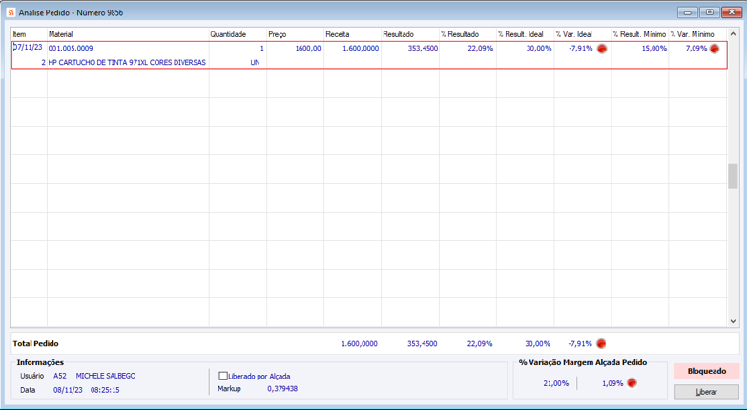Click the Markup value 0,379438

[x=282, y=389]
